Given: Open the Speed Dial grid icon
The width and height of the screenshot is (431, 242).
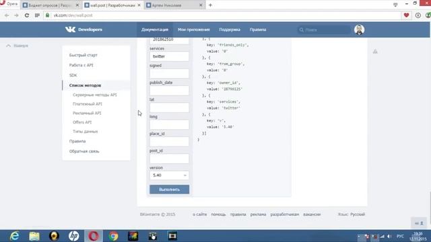Looking at the screenshot, I should tap(37, 15).
